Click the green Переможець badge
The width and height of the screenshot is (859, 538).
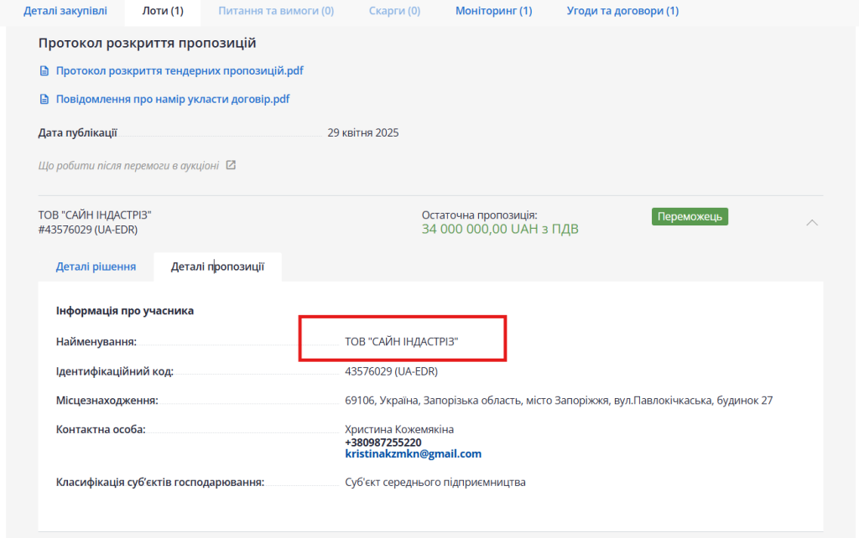click(x=690, y=217)
